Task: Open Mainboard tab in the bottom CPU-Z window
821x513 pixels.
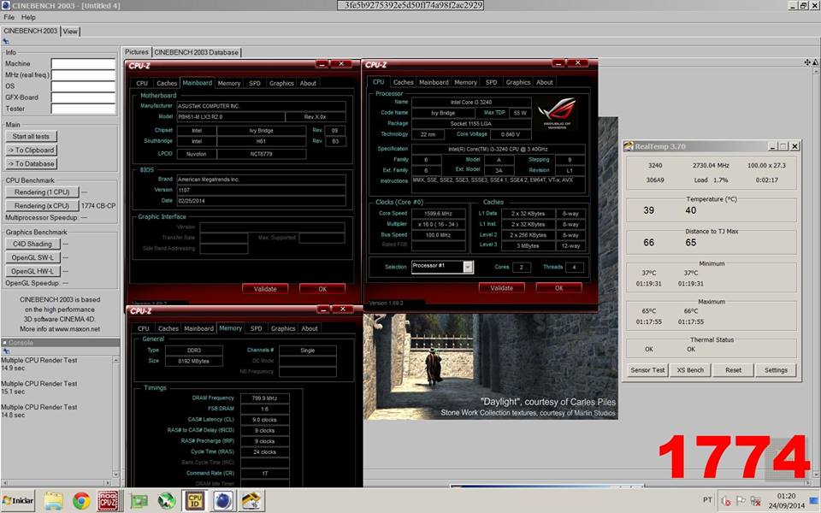Action: point(198,328)
